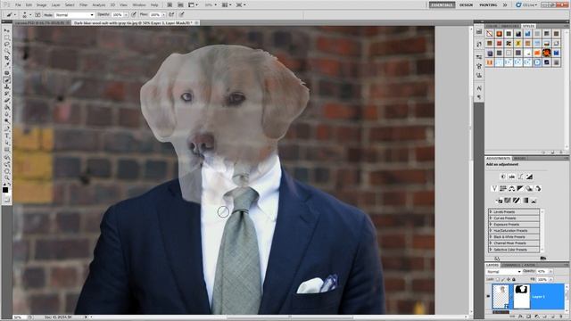This screenshot has width=571, height=321.
Task: Apply the orange flame style swatch
Action: pos(546,53)
